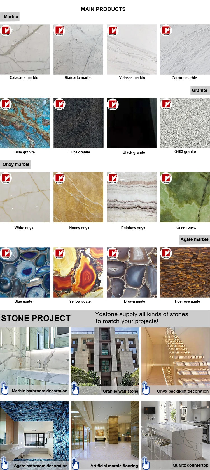Open the Blue granite product image
The width and height of the screenshot is (210, 470).
(25, 123)
